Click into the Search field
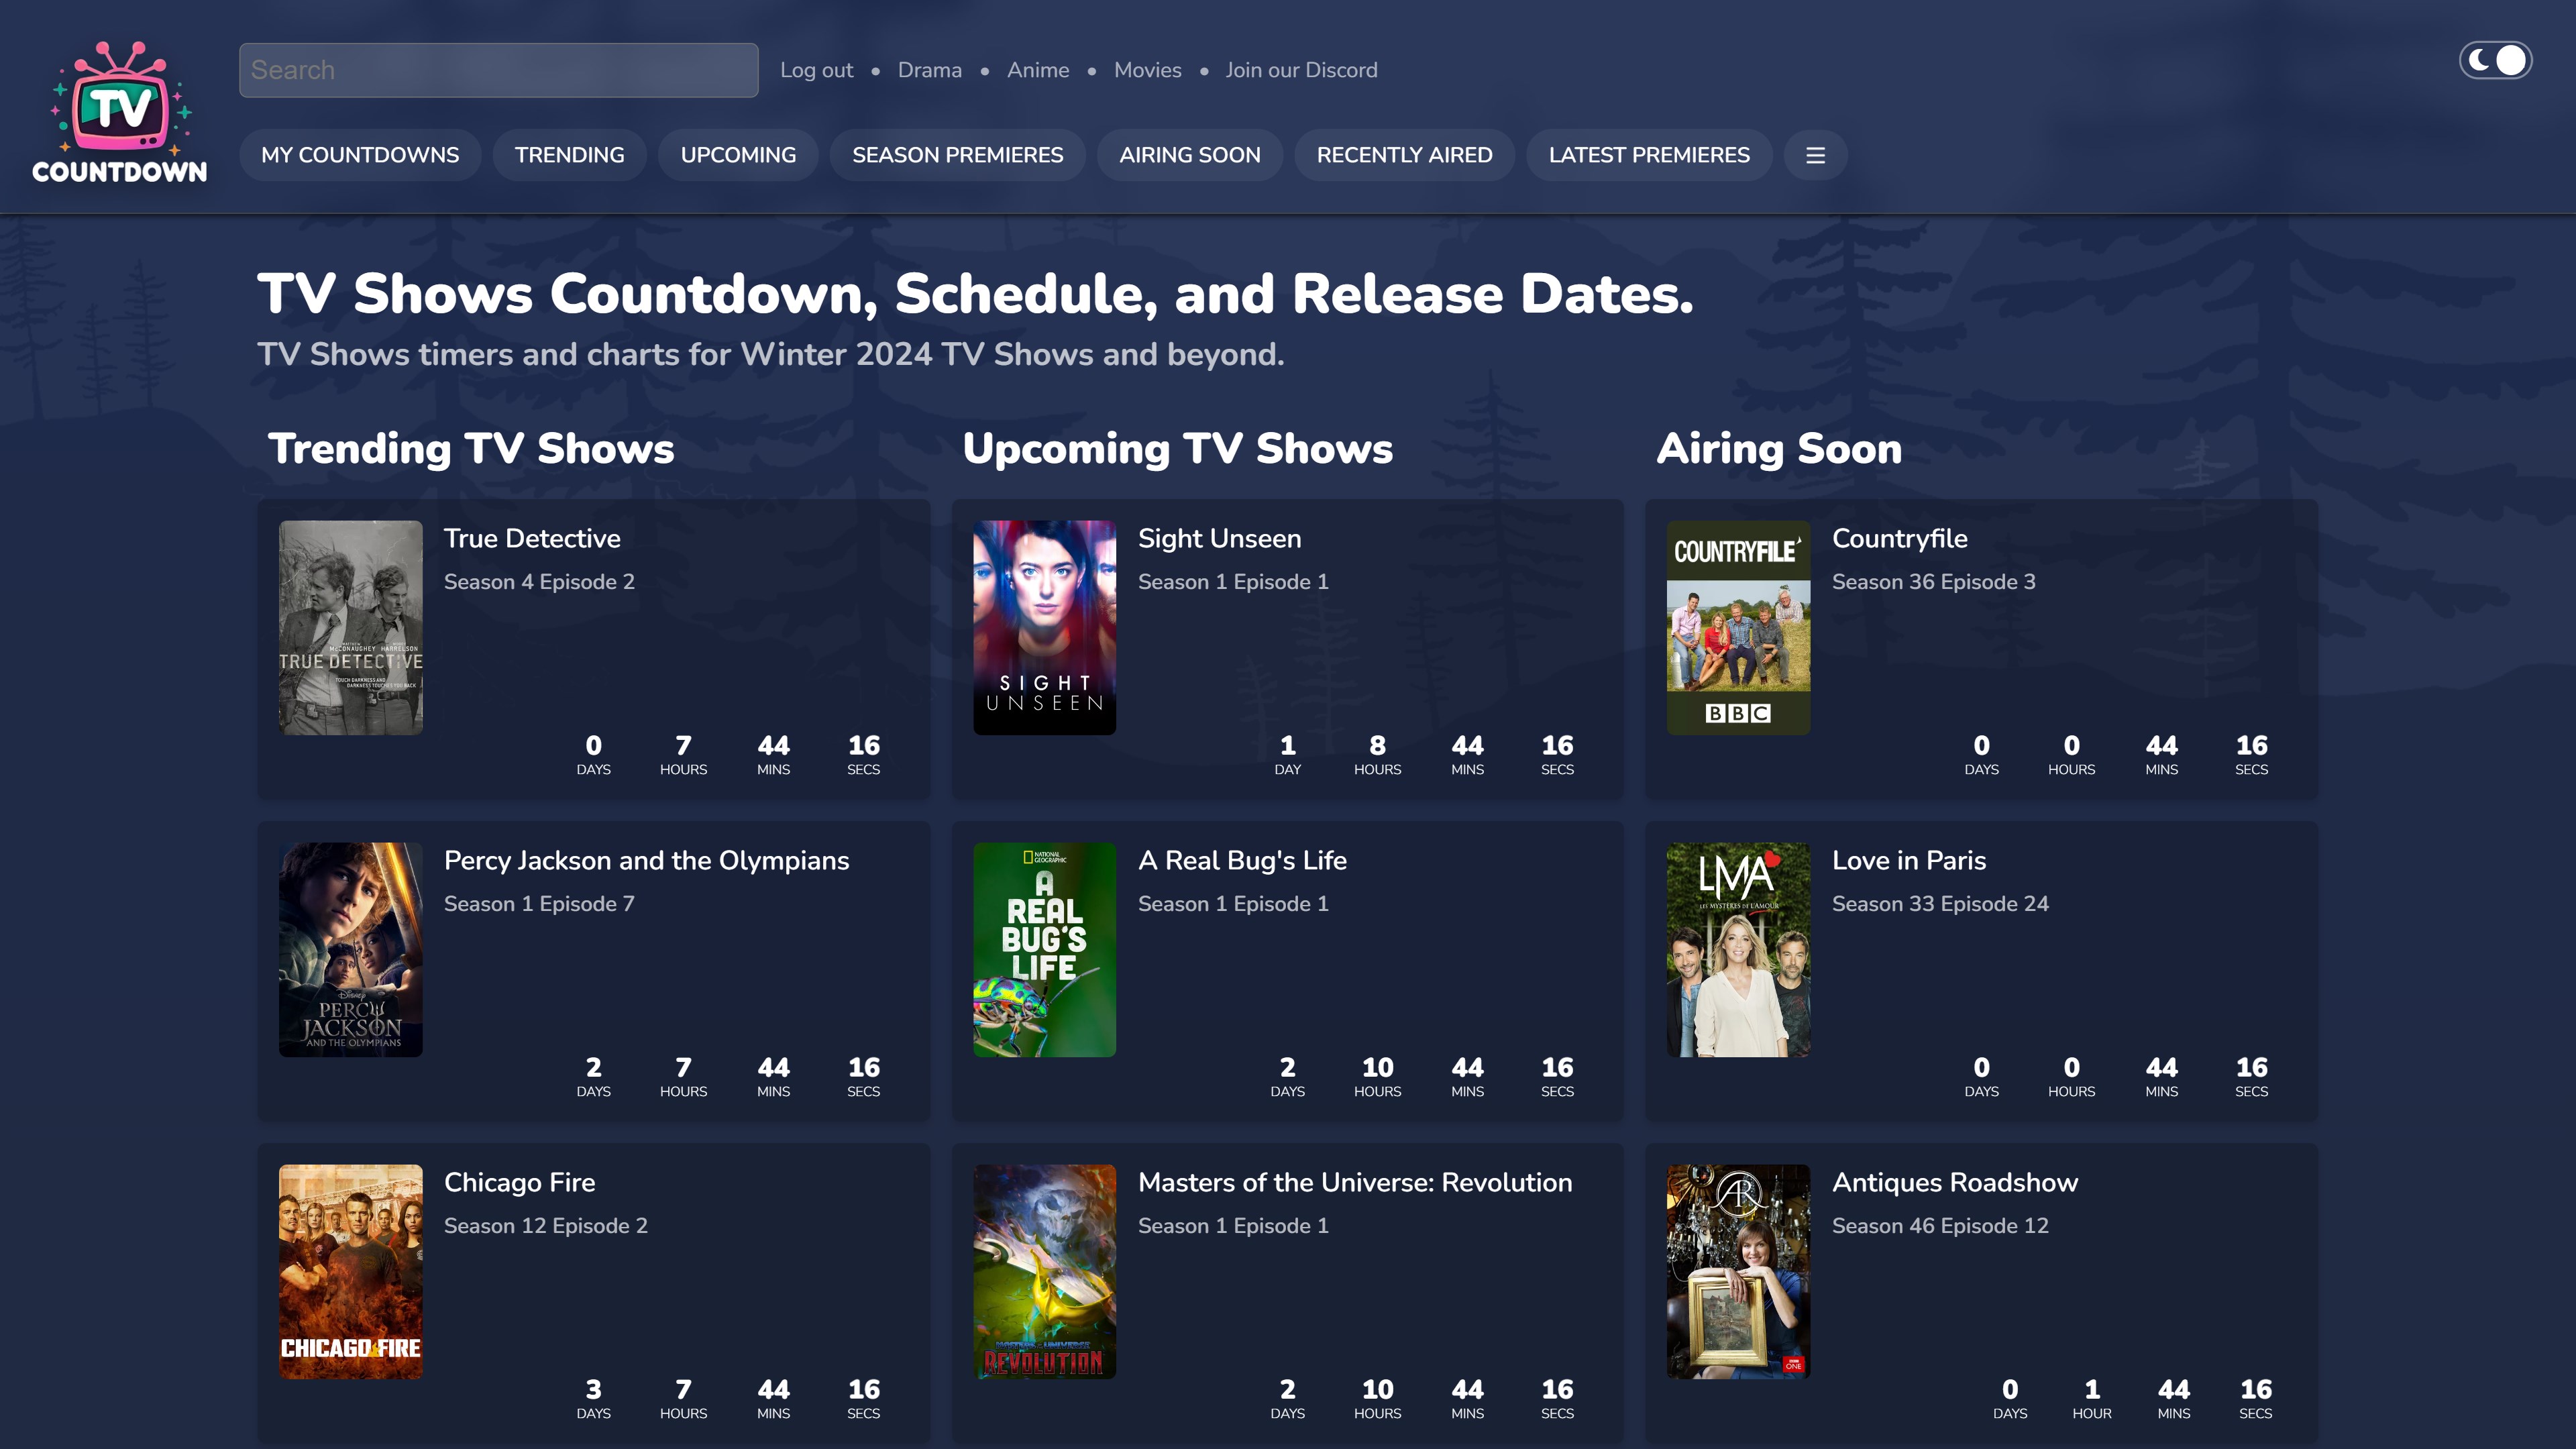The image size is (2576, 1449). pos(498,70)
